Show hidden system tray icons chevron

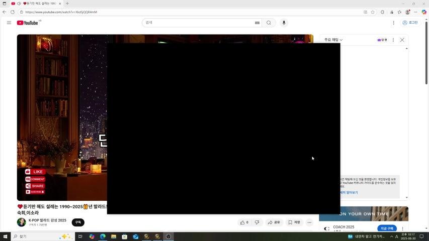[391, 236]
